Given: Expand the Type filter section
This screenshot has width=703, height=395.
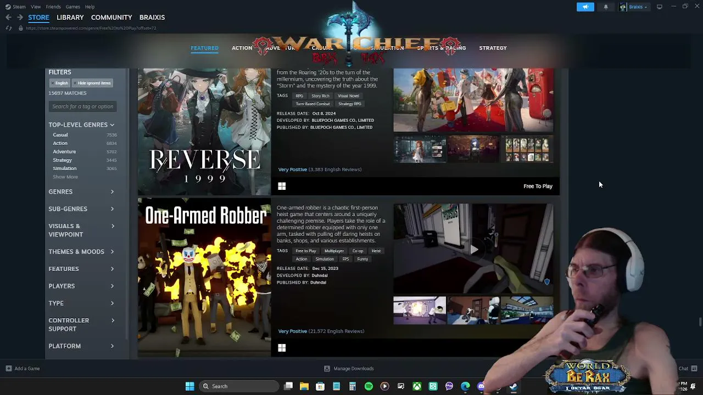Looking at the screenshot, I should (81, 303).
